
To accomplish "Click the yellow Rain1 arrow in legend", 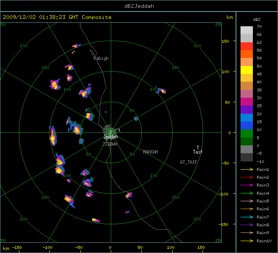I will [247, 169].
